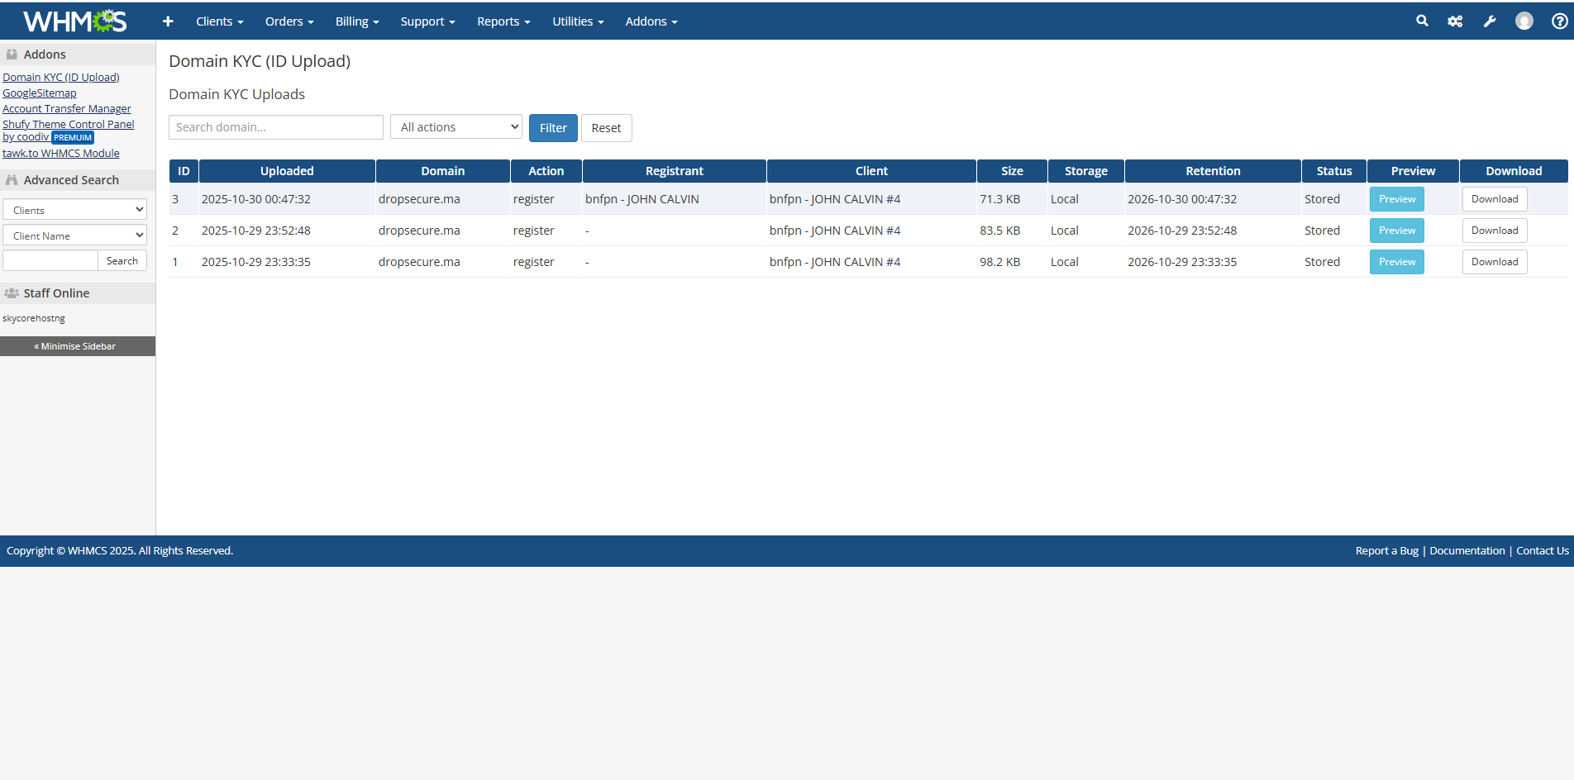Expand the All actions dropdown
Image resolution: width=1574 pixels, height=780 pixels.
456,127
